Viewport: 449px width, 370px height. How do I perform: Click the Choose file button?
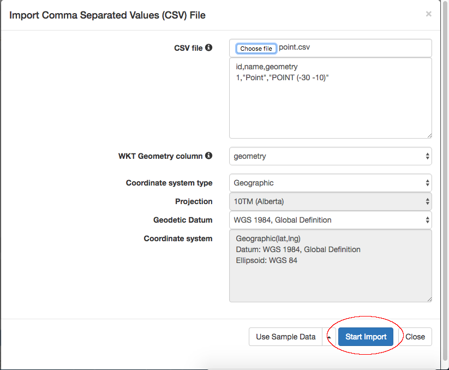pyautogui.click(x=255, y=48)
